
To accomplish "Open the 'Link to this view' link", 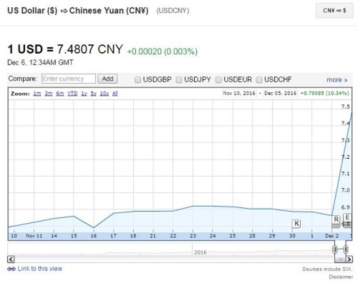I will (40, 269).
